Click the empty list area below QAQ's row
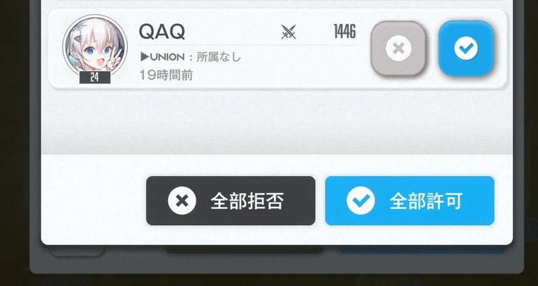Viewport: 538px width, 286px height. coord(277,122)
